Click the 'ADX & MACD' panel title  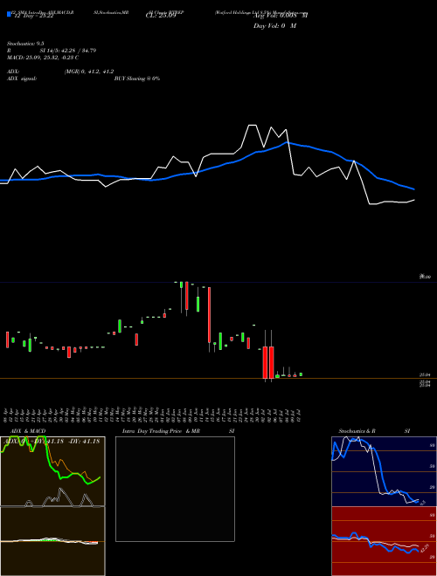tap(28, 431)
